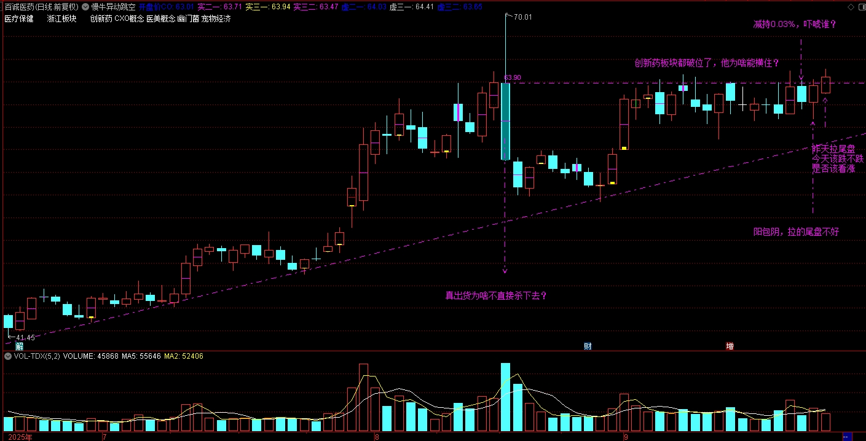Screen dimensions: 866x441
Task: Open the 幽门菌 concept link
Action: [x=187, y=19]
